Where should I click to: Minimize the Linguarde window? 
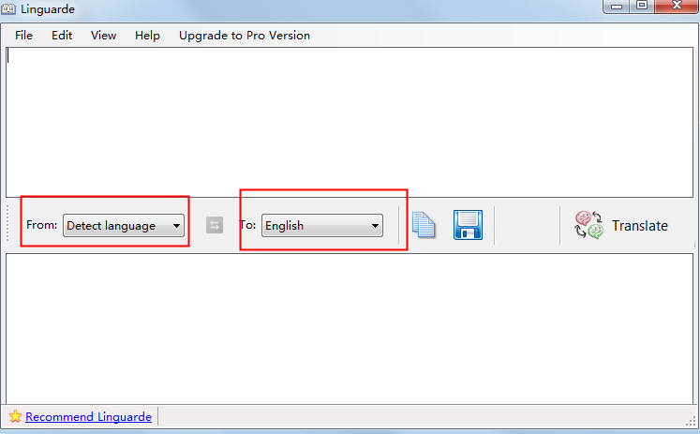click(617, 7)
